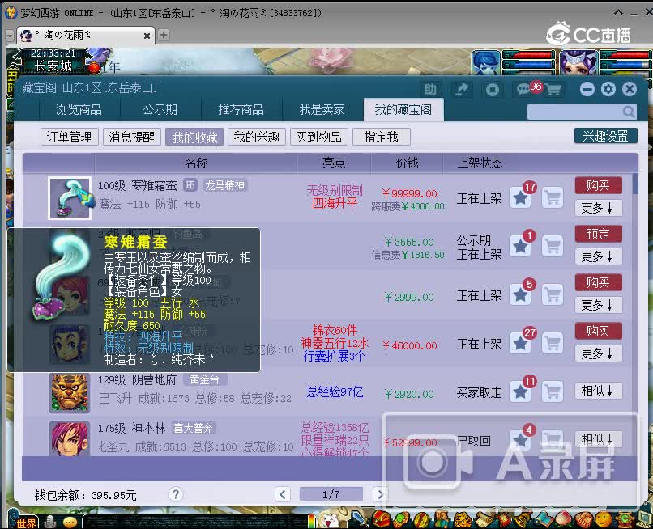The image size is (653, 529).
Task: Select 我的藏宝阁 tab
Action: point(403,110)
